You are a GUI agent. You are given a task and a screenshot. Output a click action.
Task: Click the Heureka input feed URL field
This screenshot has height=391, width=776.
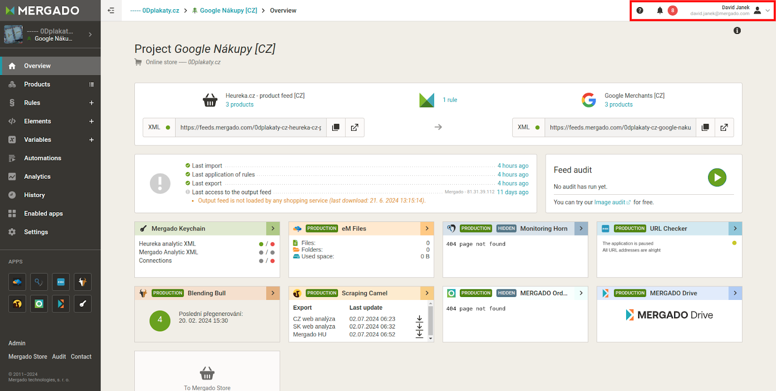click(251, 127)
